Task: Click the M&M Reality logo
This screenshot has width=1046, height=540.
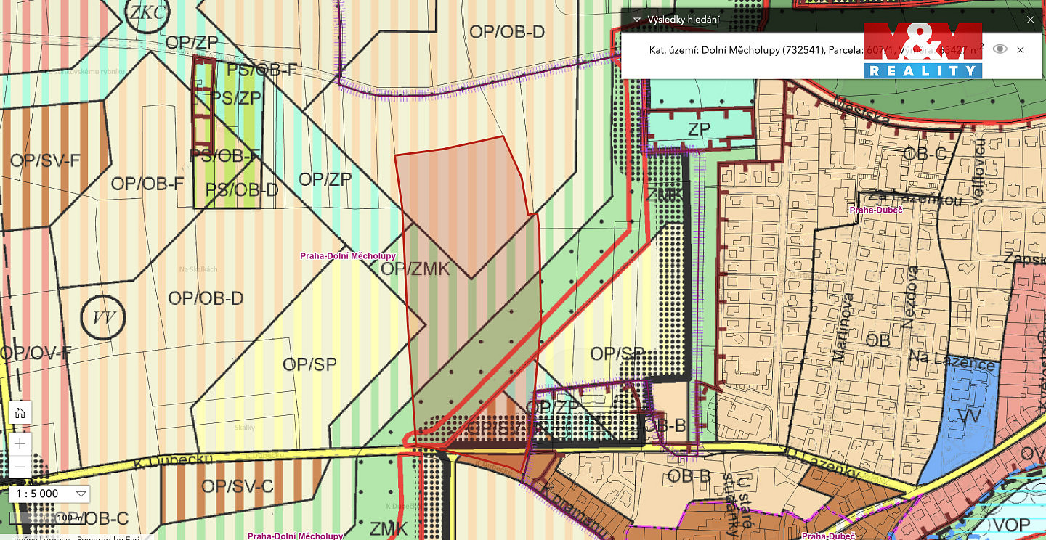Action: point(923,49)
